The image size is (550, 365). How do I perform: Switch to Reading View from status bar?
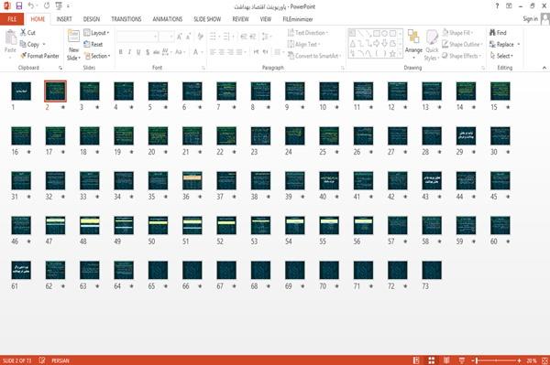pyautogui.click(x=446, y=360)
